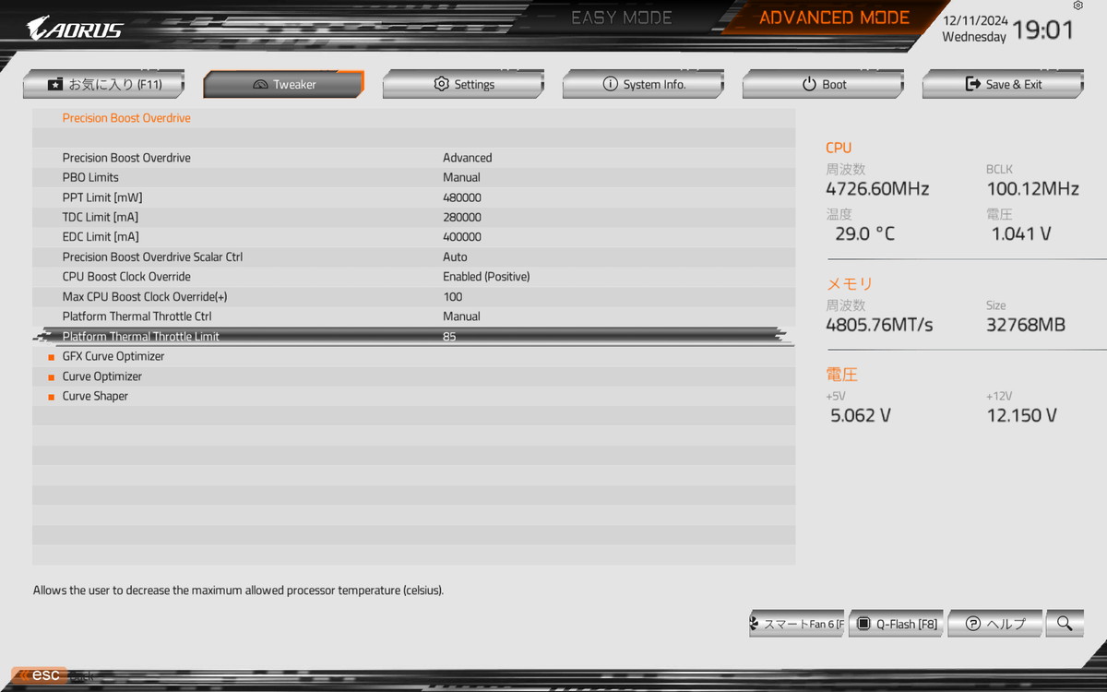Switch to EASY MODE

click(x=622, y=18)
